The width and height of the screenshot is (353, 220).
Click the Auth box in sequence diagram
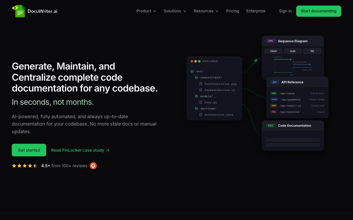pyautogui.click(x=293, y=51)
